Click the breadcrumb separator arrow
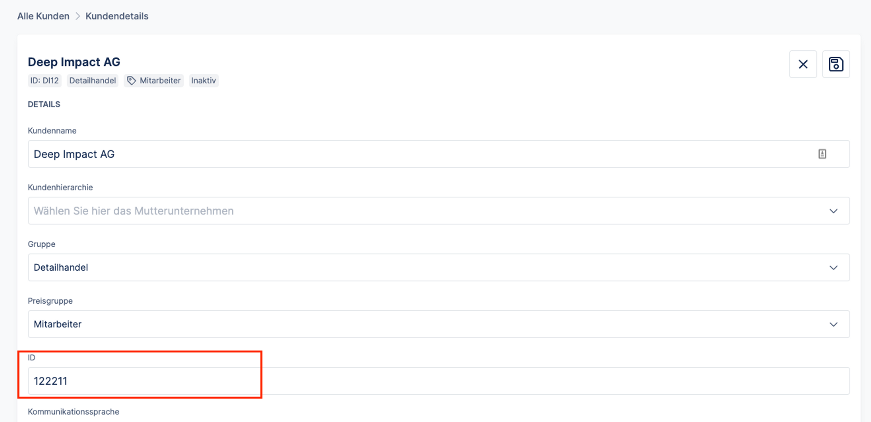 (78, 16)
